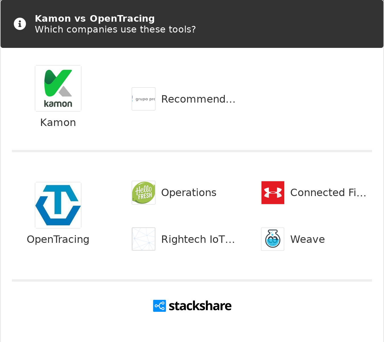Open the Weave company link
The width and height of the screenshot is (384, 342).
click(307, 239)
